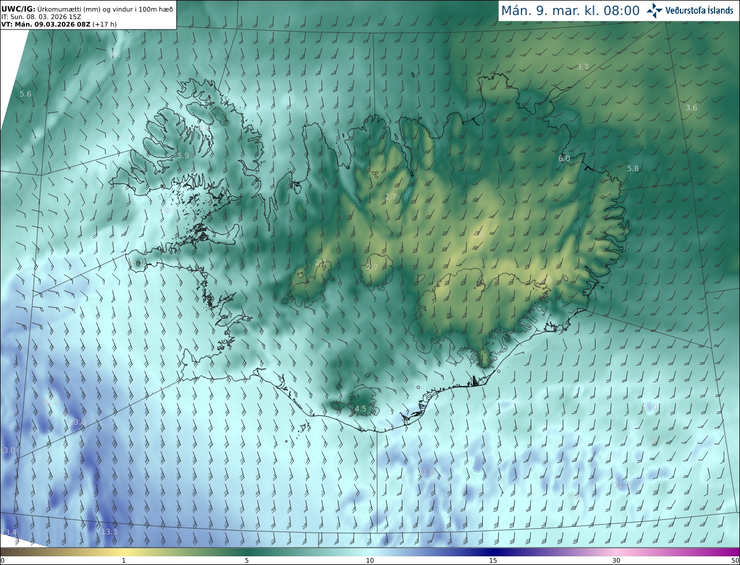Click the 9.3 value label on map
The image size is (740, 565).
pos(573,496)
